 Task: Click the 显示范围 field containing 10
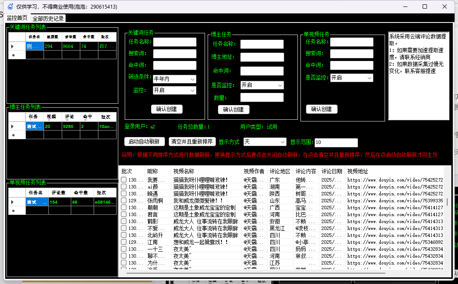336,143
